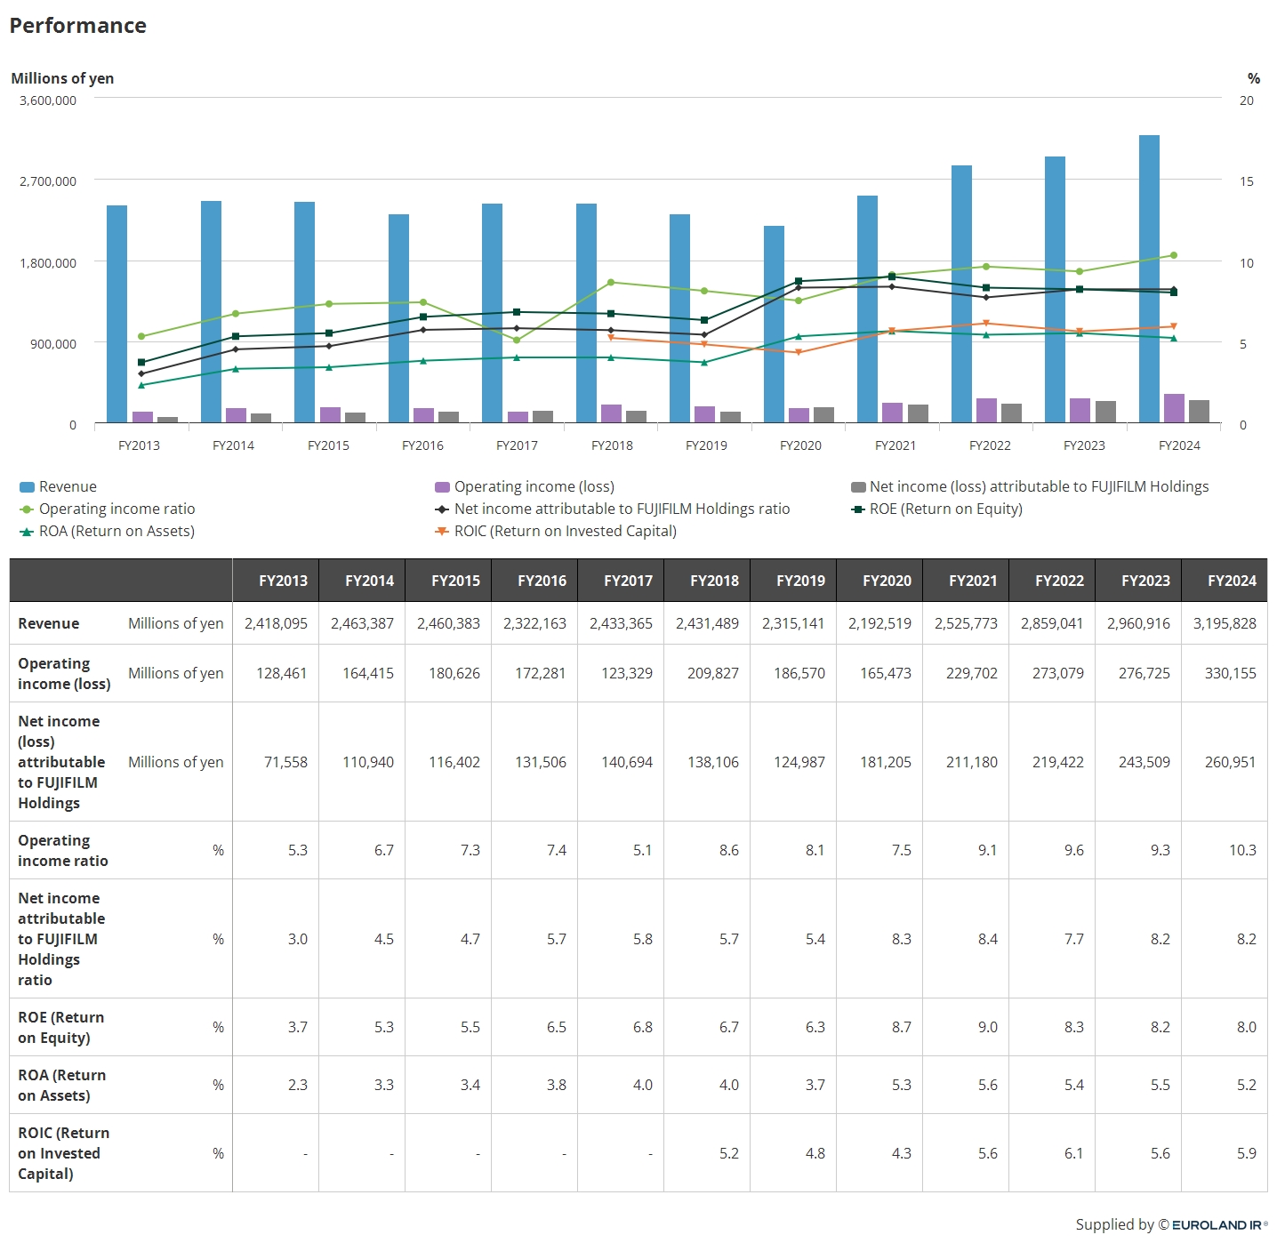Screen dimensions: 1277x1243
Task: Click the Operating income ratio legend marker
Action: tap(27, 509)
